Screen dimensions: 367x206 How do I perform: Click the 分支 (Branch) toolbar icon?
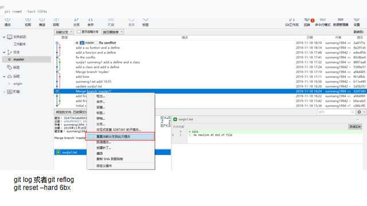tap(76, 22)
